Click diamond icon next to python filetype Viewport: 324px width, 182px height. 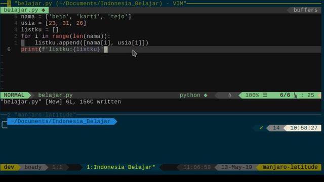click(206, 96)
